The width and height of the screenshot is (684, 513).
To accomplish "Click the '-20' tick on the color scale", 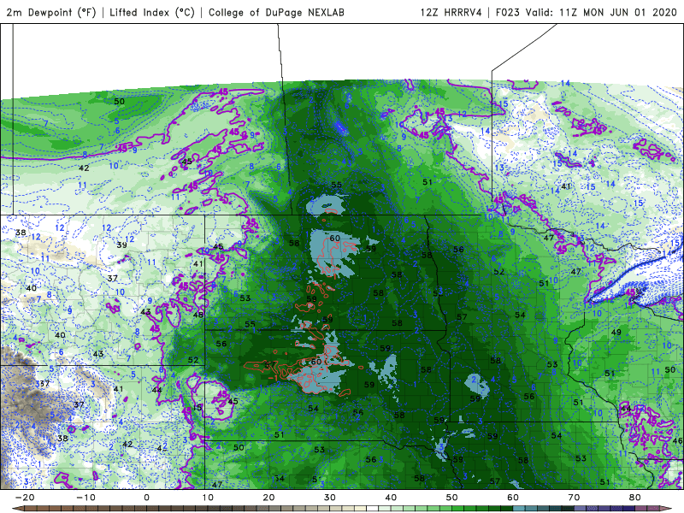I will point(25,498).
